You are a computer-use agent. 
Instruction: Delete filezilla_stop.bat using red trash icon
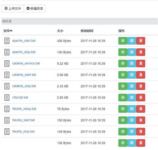(141, 132)
